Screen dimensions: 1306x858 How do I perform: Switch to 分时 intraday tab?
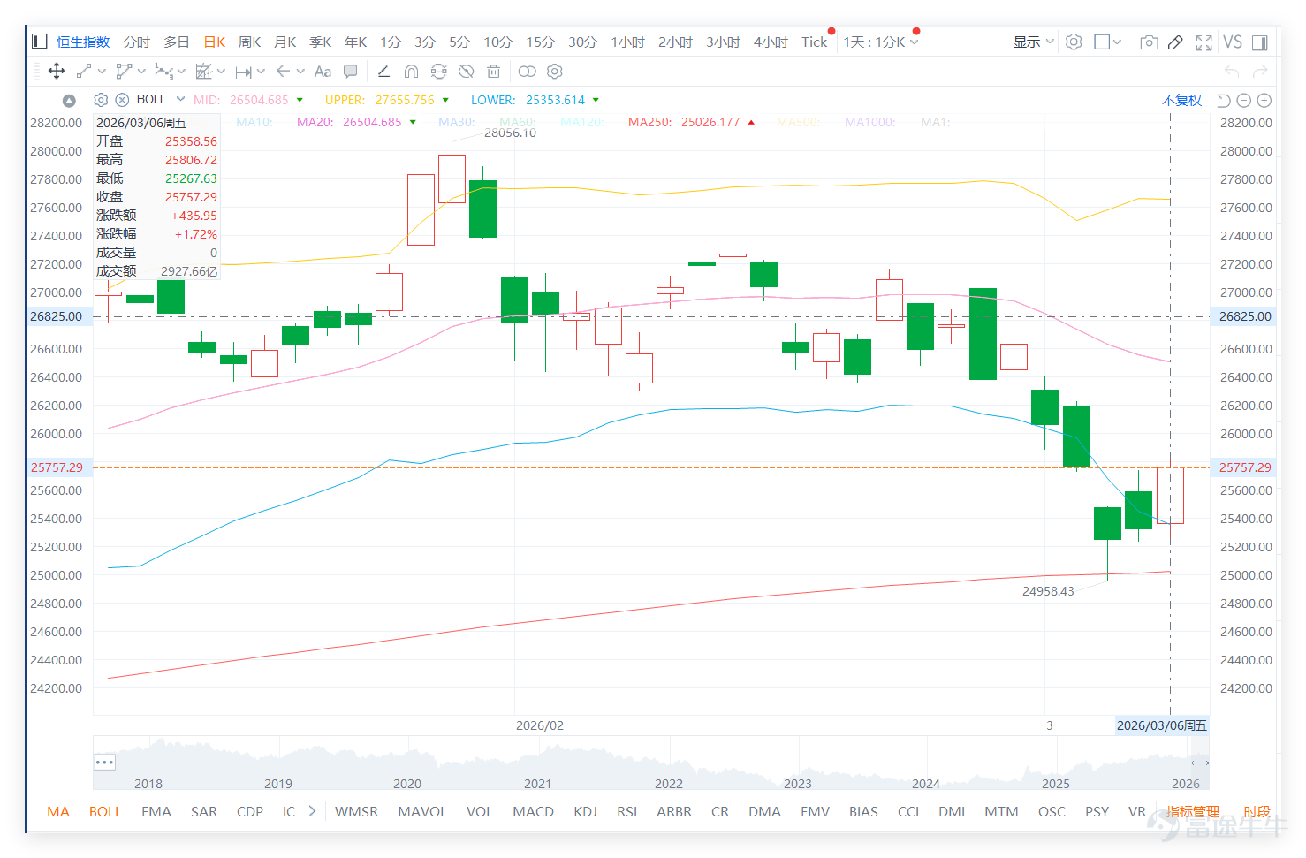coord(137,42)
